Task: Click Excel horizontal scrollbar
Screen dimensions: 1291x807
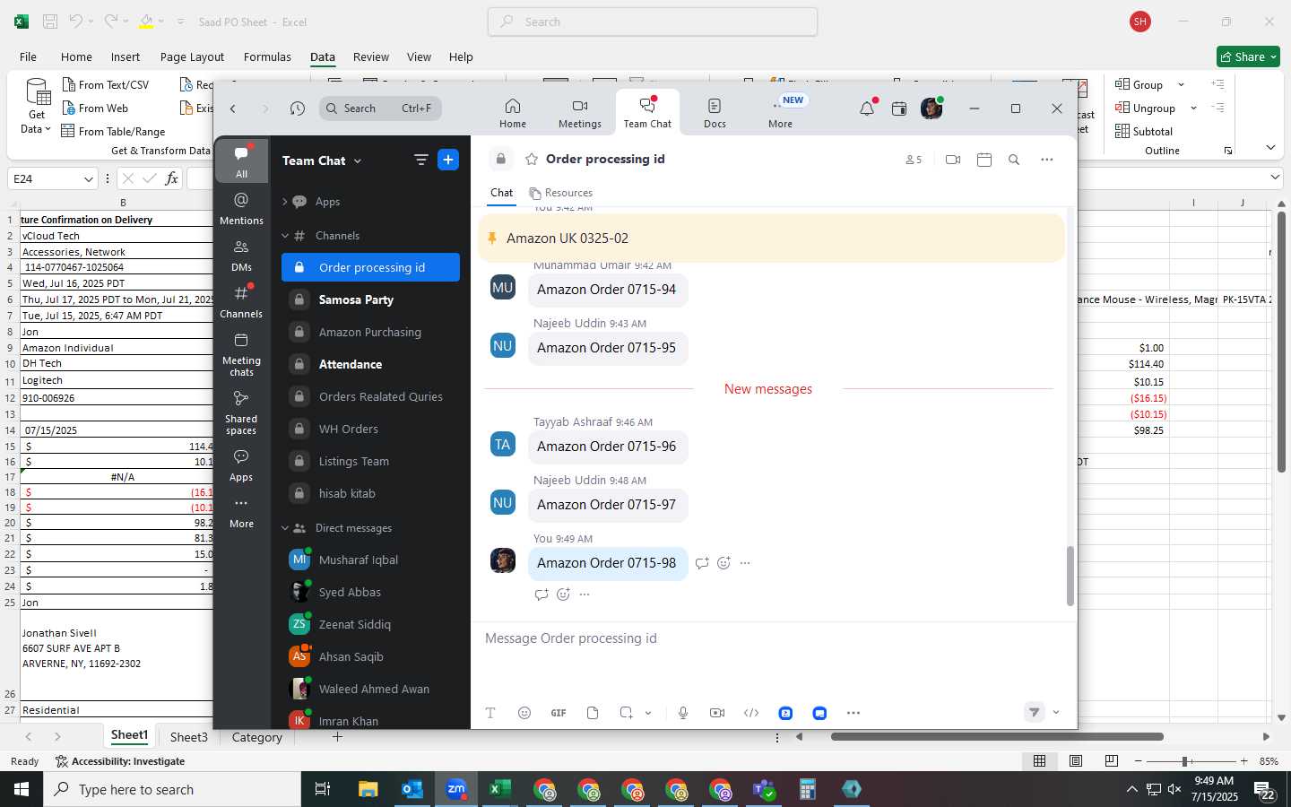Action: tap(997, 737)
